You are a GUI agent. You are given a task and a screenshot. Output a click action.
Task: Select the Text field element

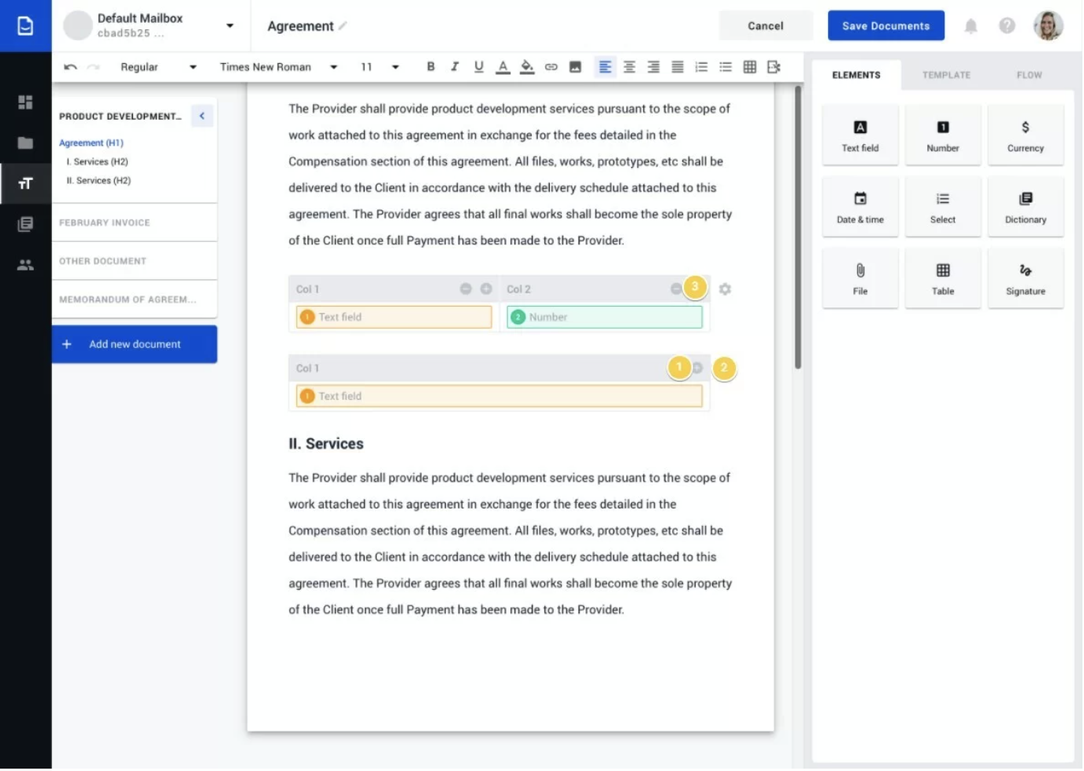pyautogui.click(x=859, y=134)
